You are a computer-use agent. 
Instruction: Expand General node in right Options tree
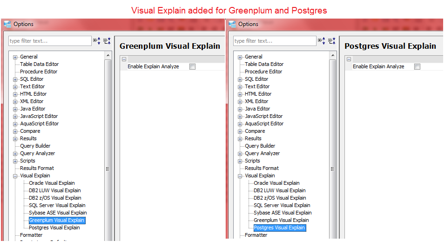click(x=240, y=57)
